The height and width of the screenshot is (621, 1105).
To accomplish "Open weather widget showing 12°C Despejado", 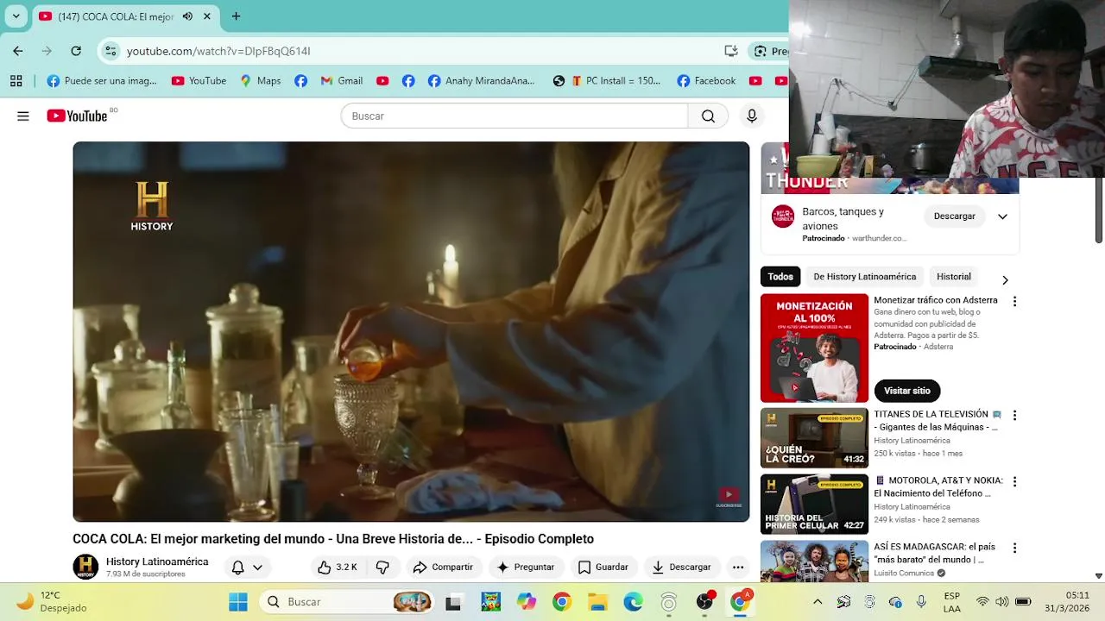I will 52,601.
